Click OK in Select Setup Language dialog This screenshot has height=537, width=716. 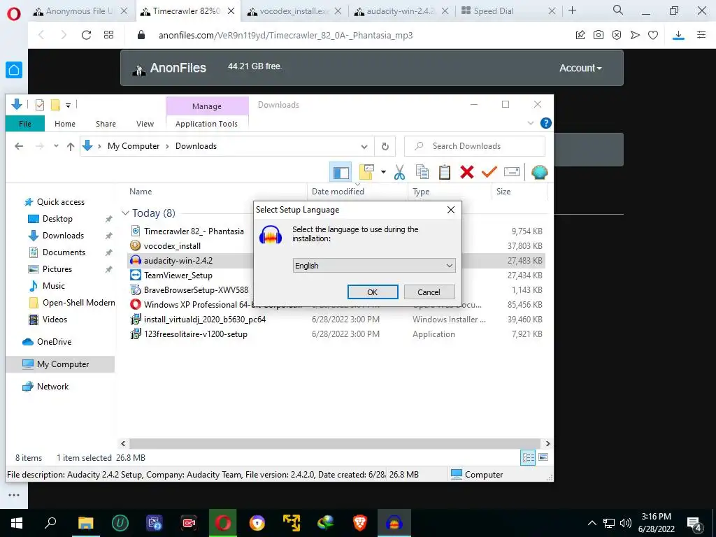coord(373,292)
